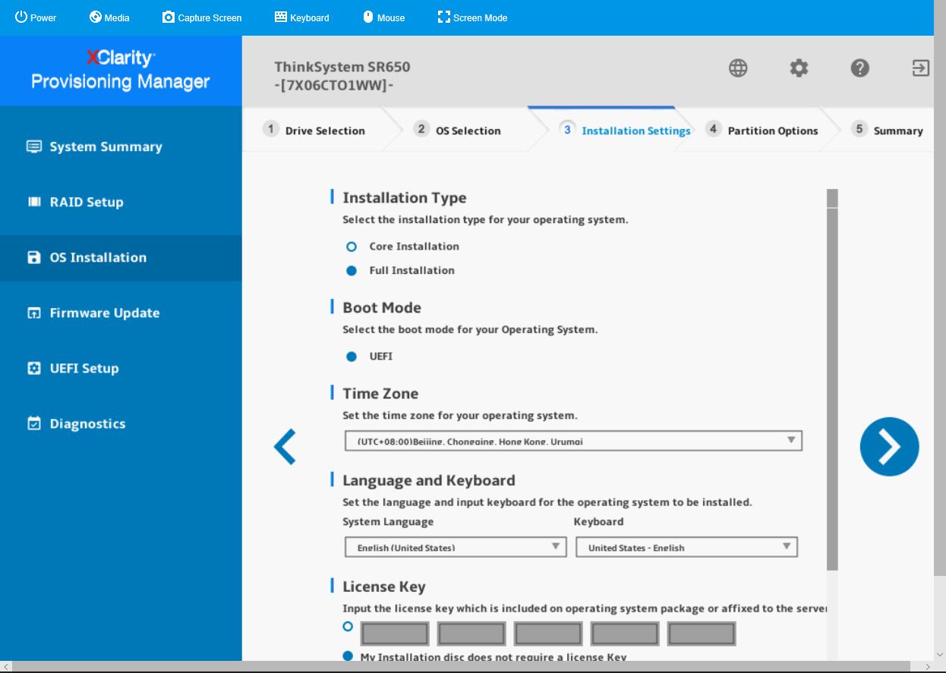Viewport: 946px width, 673px height.
Task: Click the fifth license key field
Action: [x=702, y=634]
